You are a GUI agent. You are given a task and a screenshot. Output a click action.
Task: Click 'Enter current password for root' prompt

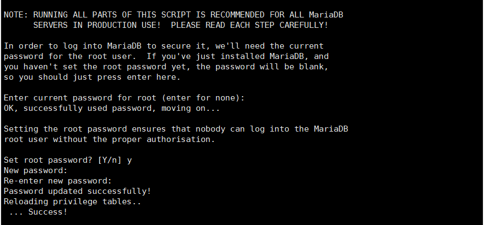point(124,98)
